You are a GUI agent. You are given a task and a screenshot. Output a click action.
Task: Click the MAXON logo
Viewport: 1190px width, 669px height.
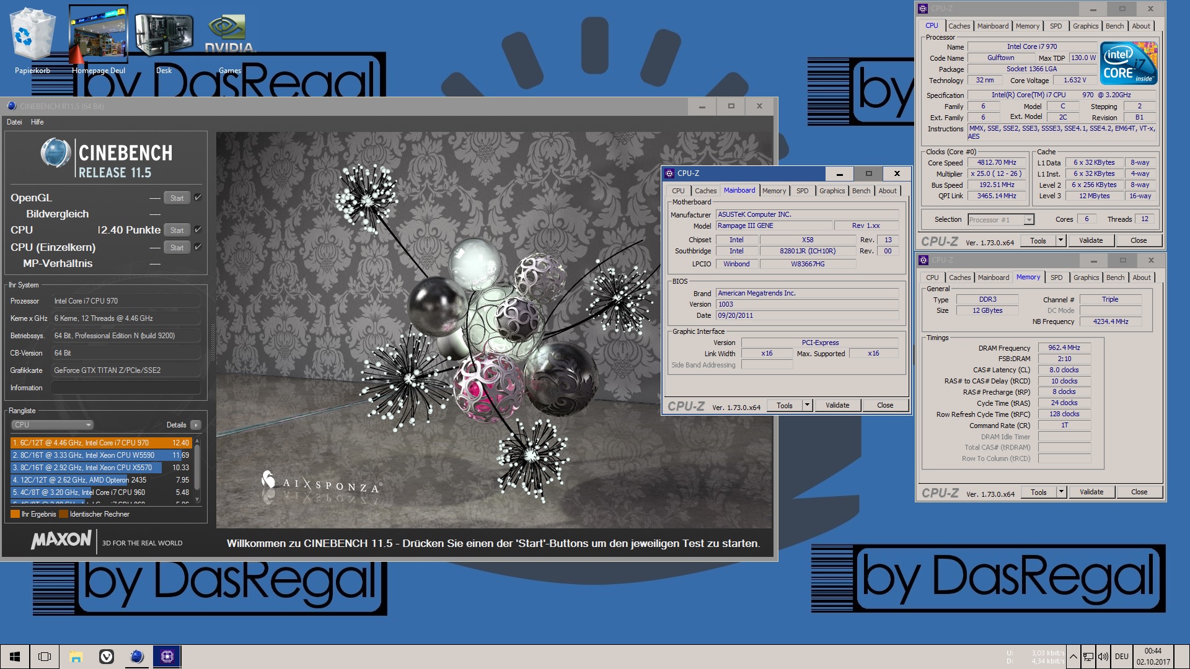coord(61,540)
